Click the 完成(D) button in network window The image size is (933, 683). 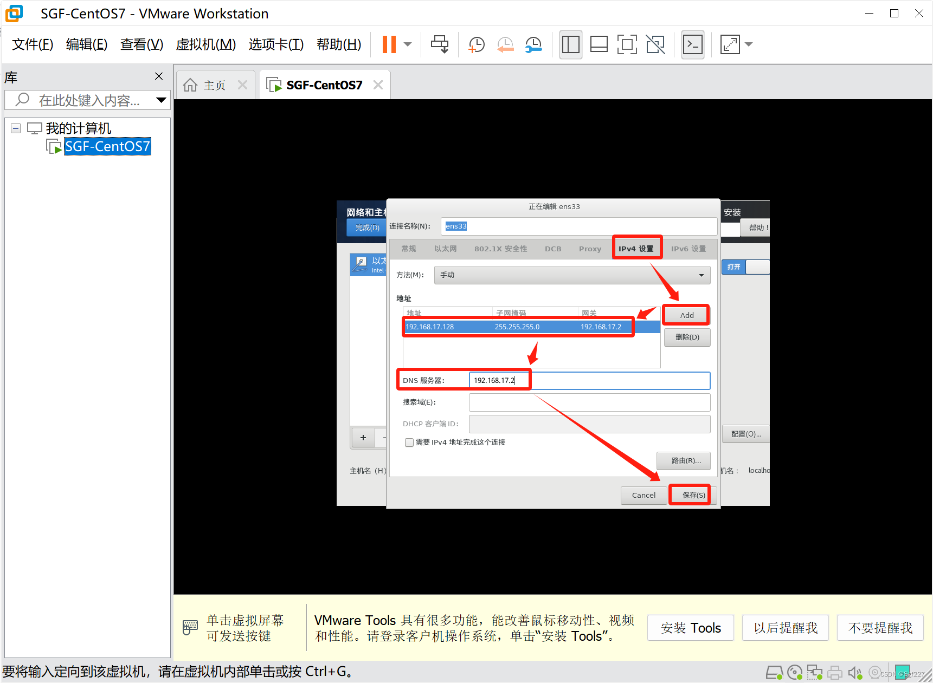coord(366,227)
